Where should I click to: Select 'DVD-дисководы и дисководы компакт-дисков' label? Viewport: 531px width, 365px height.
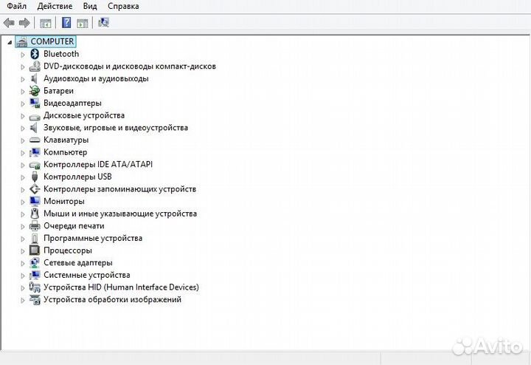(x=130, y=66)
